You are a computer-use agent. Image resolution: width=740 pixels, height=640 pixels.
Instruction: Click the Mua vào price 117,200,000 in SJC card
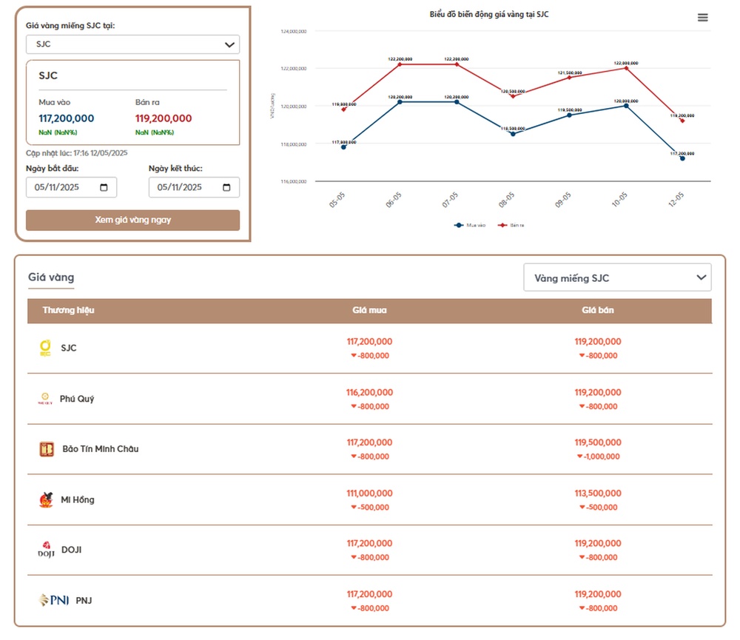click(67, 118)
